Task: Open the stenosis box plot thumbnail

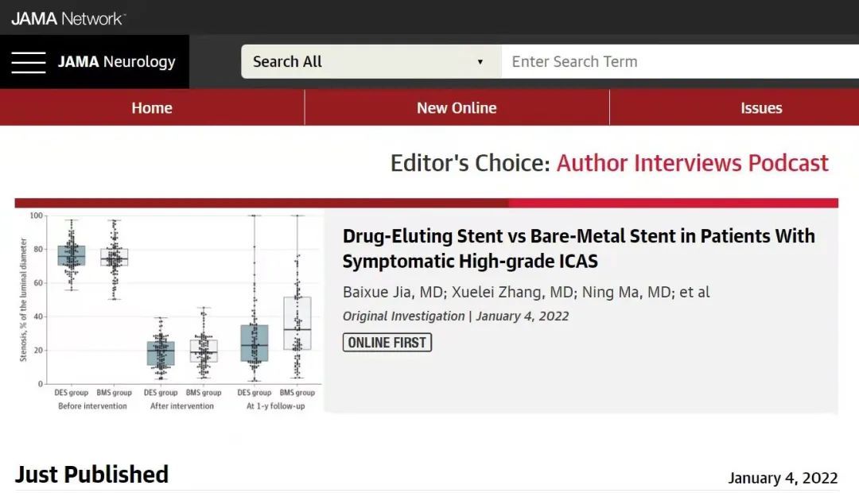Action: [x=170, y=311]
